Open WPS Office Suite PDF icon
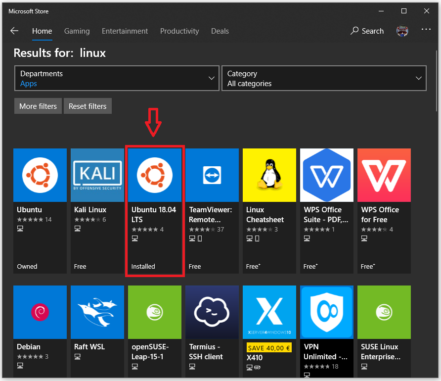Screen dimensions: 441x381 [x=327, y=175]
